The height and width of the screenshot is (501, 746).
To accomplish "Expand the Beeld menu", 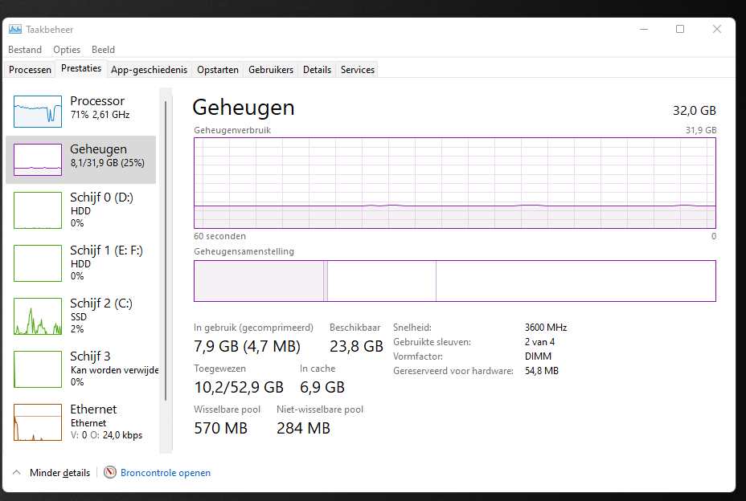I will (103, 50).
